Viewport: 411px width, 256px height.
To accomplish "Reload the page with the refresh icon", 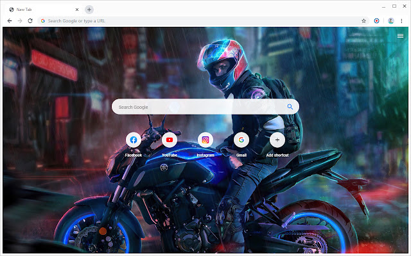I will pos(30,21).
